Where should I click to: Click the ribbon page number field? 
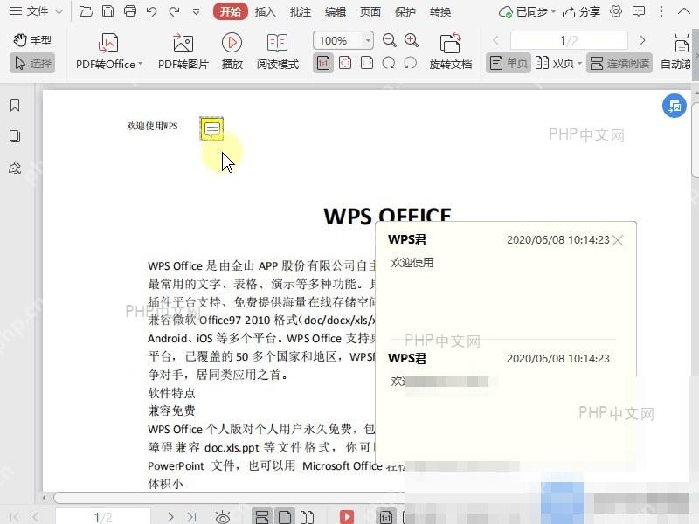569,40
